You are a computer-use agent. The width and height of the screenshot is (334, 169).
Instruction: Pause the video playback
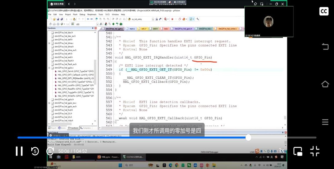point(19,151)
